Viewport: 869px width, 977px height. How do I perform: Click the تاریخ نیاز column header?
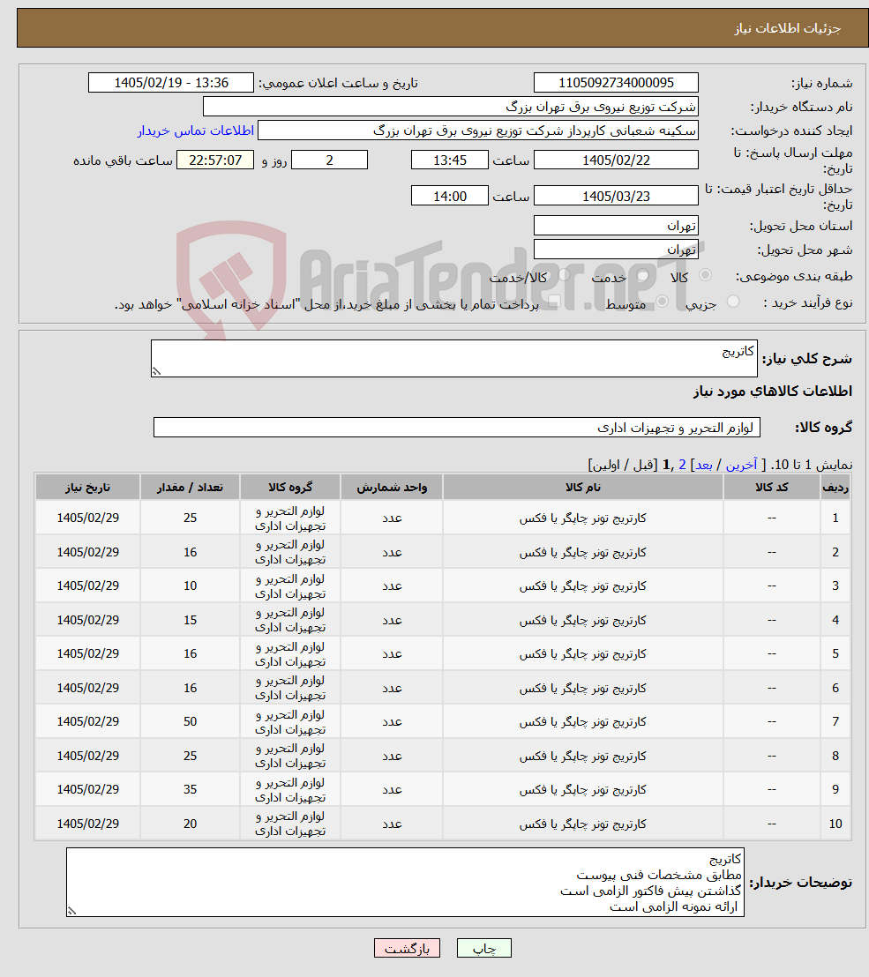click(88, 488)
